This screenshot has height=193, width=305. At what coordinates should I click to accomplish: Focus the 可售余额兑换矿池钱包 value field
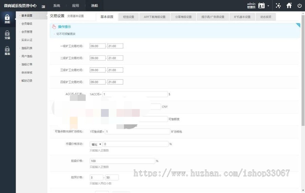tap(138, 131)
